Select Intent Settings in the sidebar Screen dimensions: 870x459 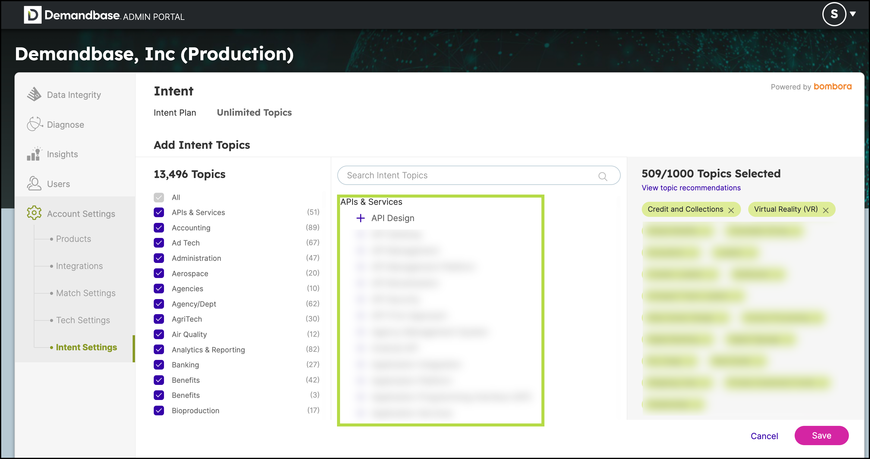coord(87,347)
